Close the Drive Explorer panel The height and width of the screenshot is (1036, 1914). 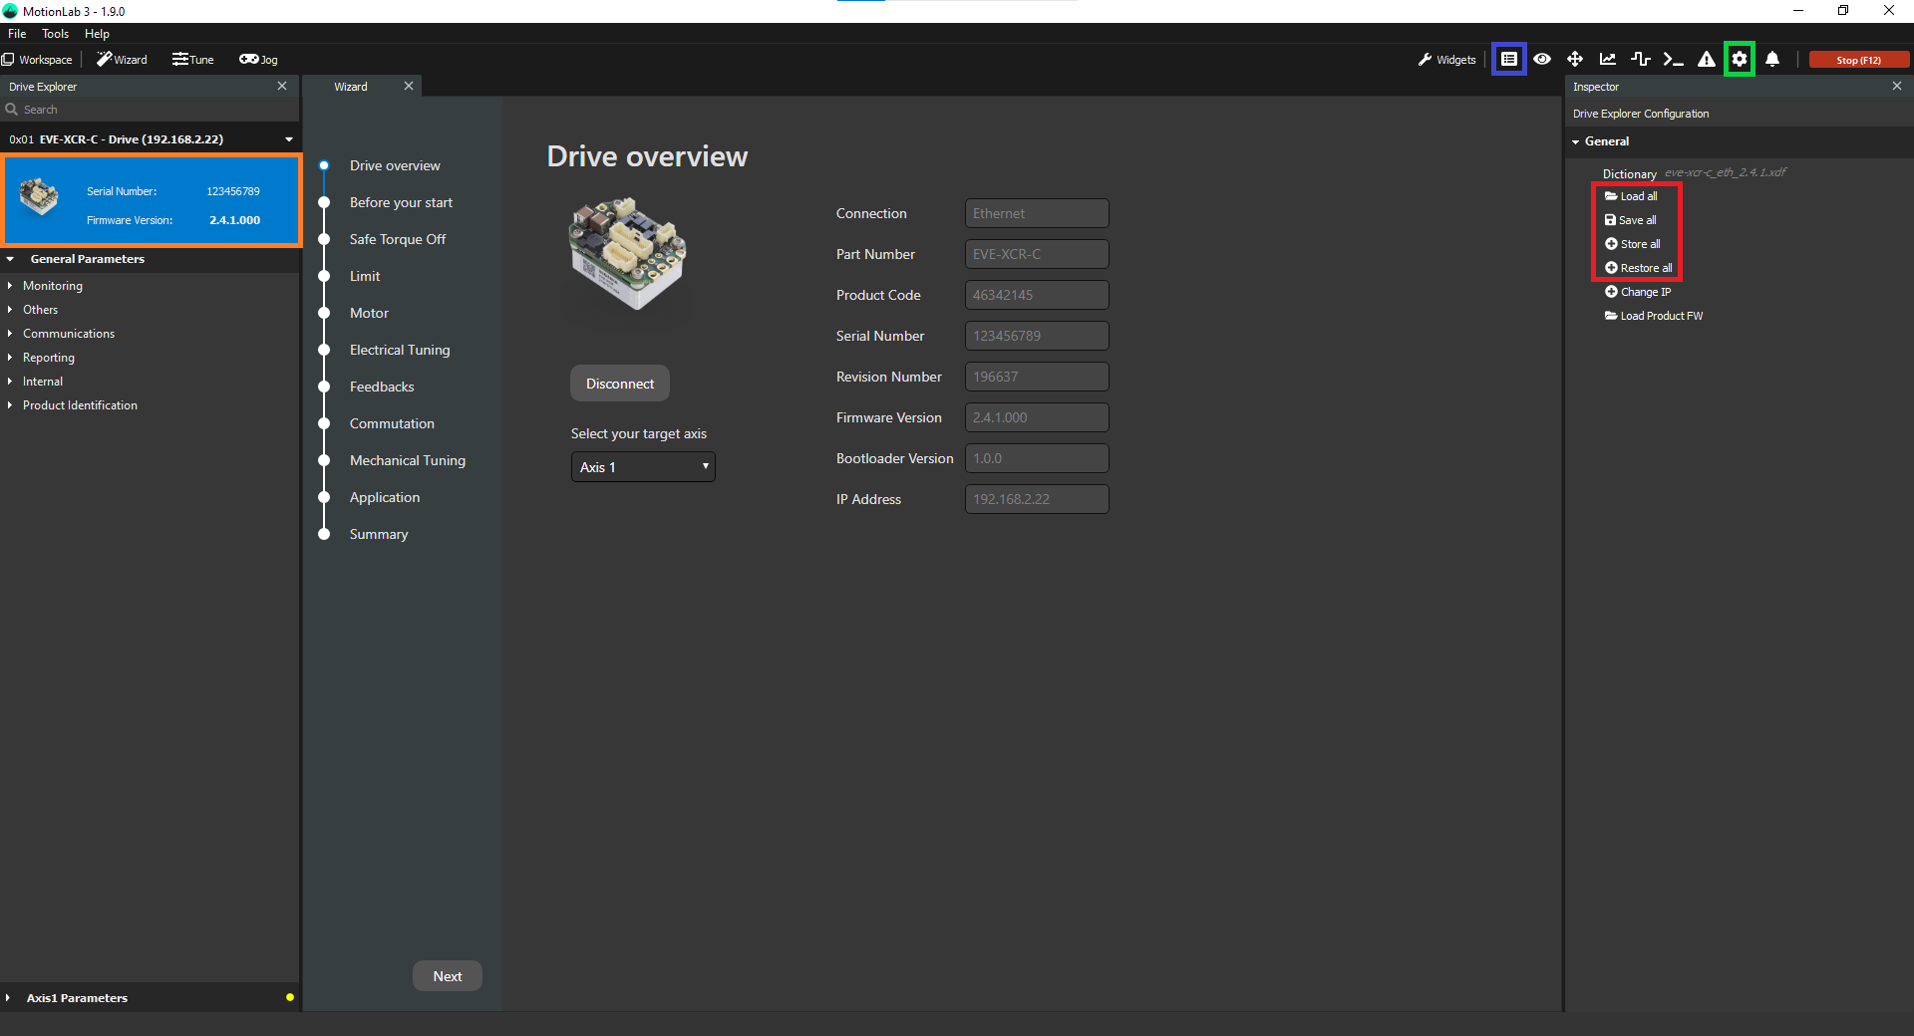click(x=282, y=87)
